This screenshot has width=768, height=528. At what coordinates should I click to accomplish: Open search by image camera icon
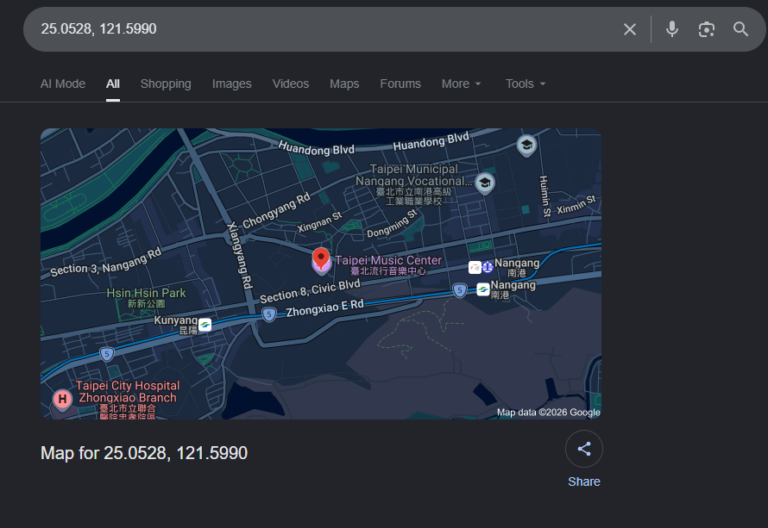click(x=706, y=29)
